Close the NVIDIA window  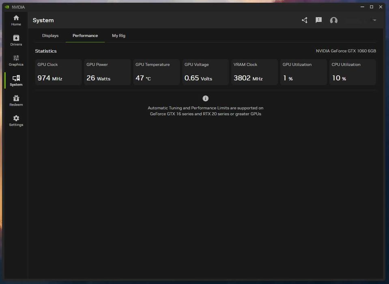tap(380, 7)
